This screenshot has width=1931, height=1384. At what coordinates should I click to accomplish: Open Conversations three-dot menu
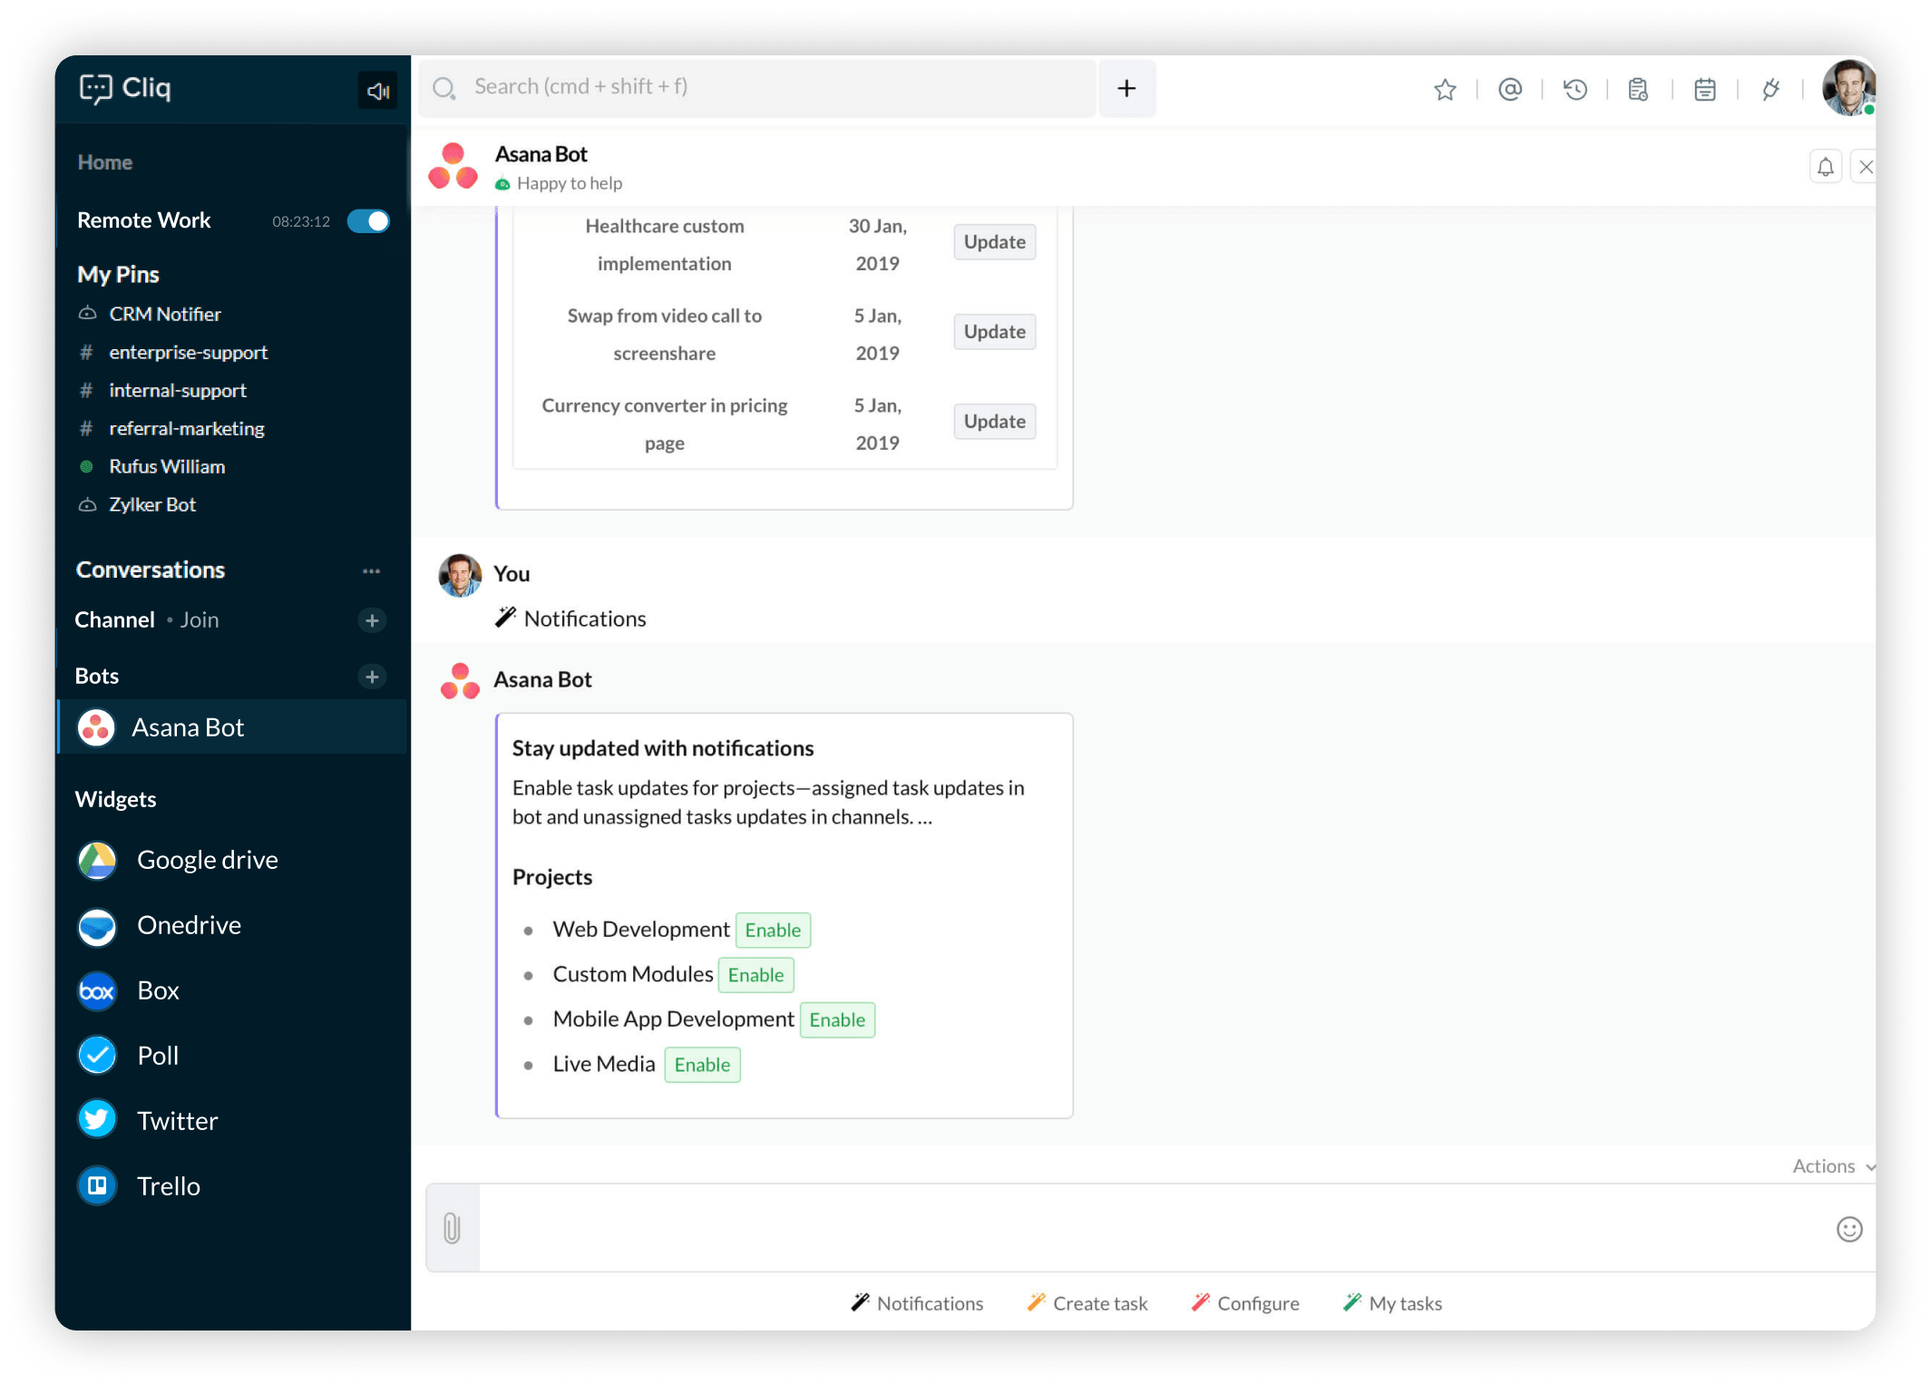click(371, 570)
